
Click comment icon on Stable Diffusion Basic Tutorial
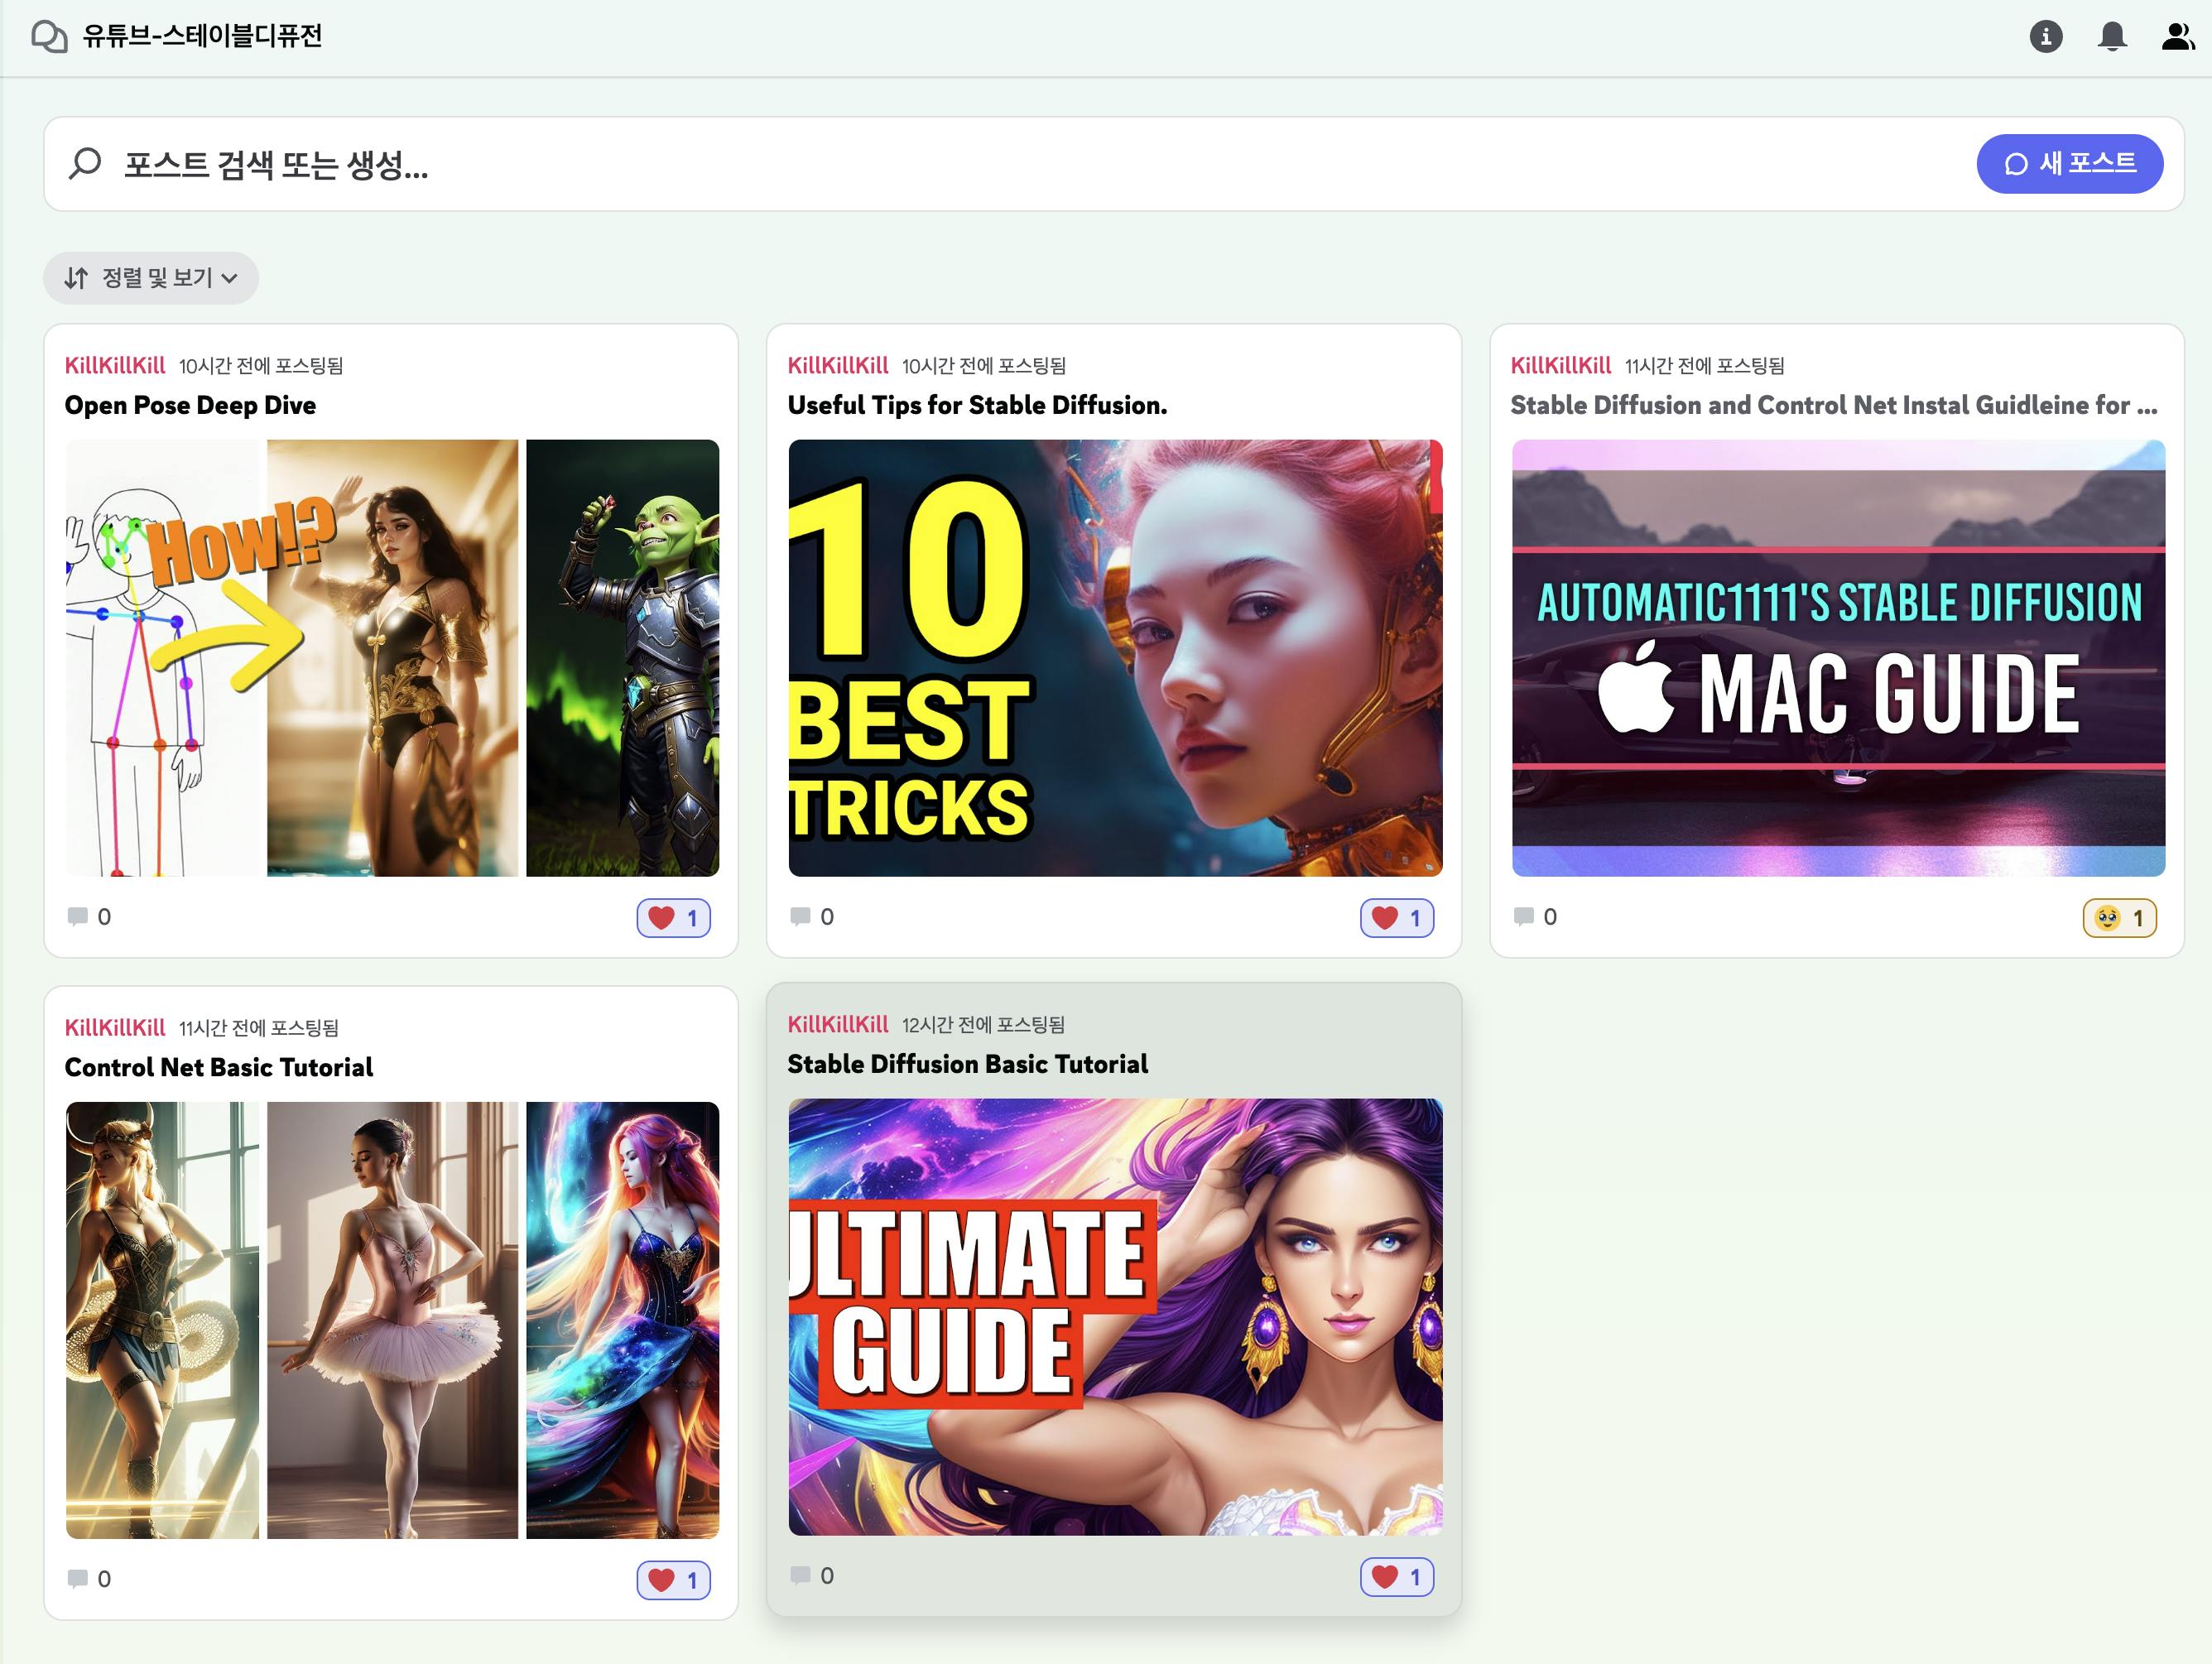800,1575
